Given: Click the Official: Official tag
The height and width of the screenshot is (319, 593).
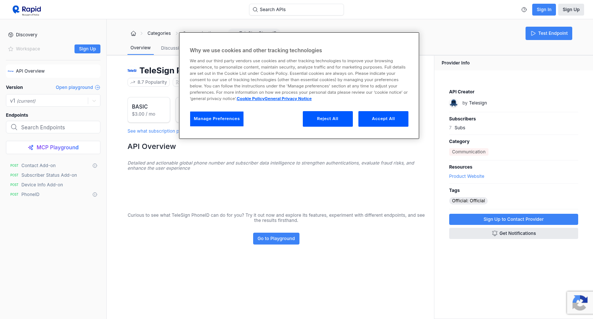Looking at the screenshot, I should click(x=468, y=201).
